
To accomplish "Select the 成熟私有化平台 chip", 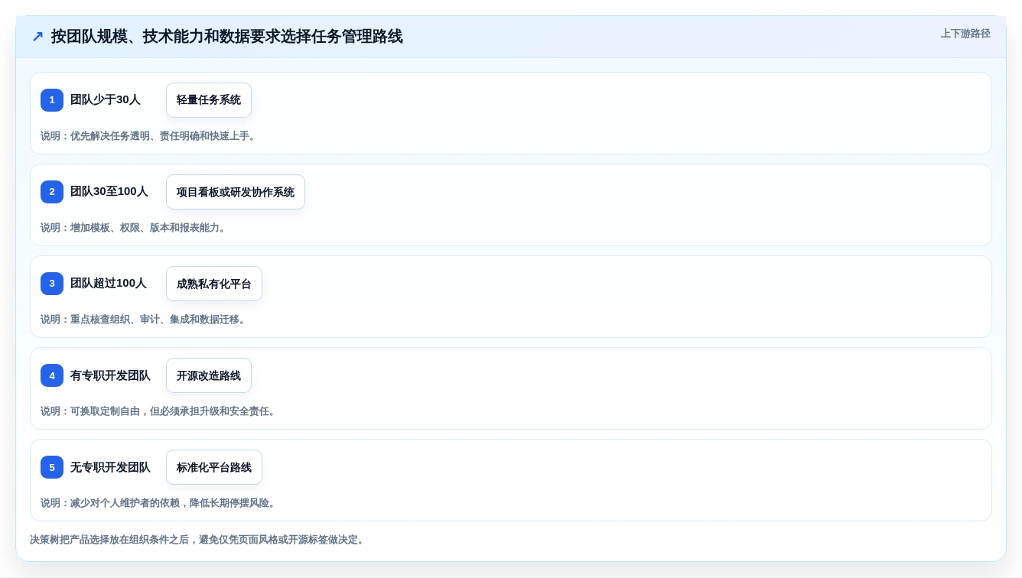I will (x=214, y=284).
